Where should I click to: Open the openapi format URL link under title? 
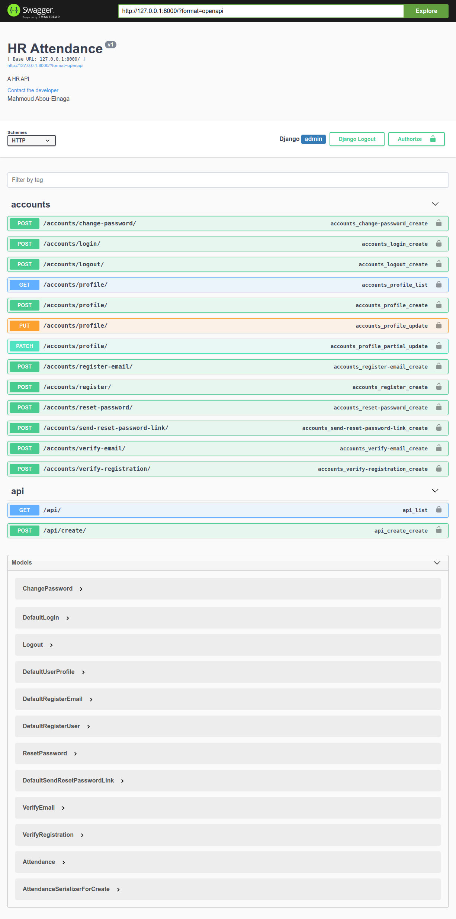coord(45,65)
